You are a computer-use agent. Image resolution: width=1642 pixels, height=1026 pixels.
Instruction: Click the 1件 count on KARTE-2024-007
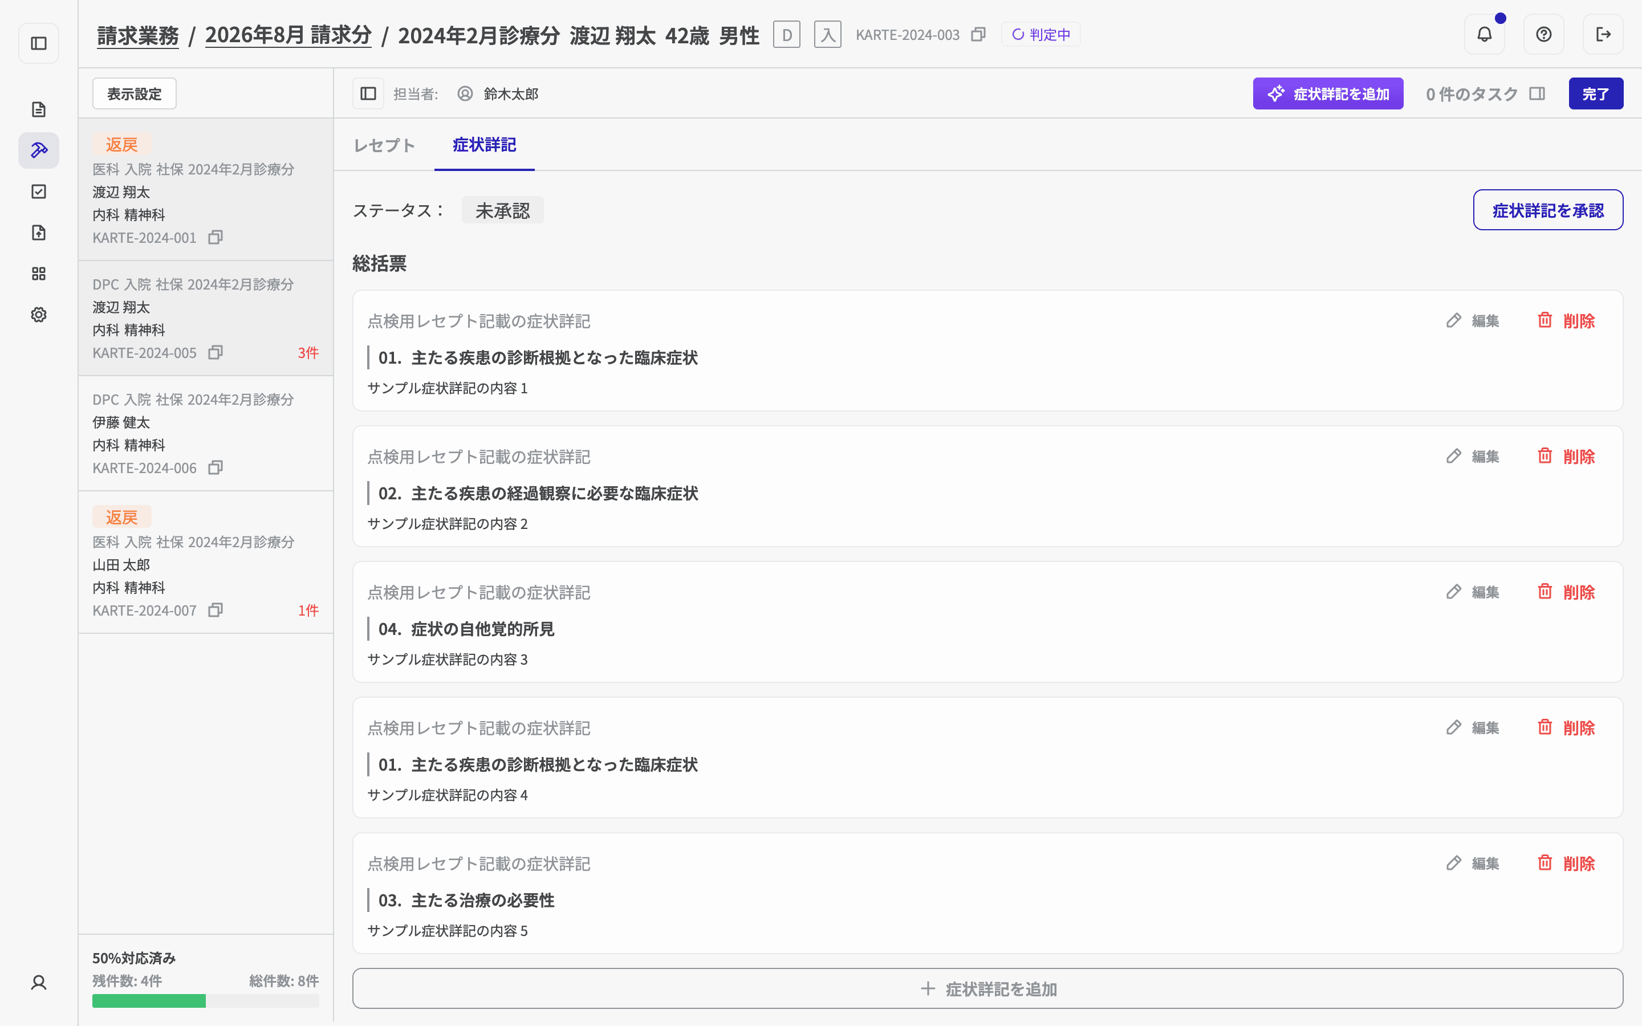coord(308,610)
